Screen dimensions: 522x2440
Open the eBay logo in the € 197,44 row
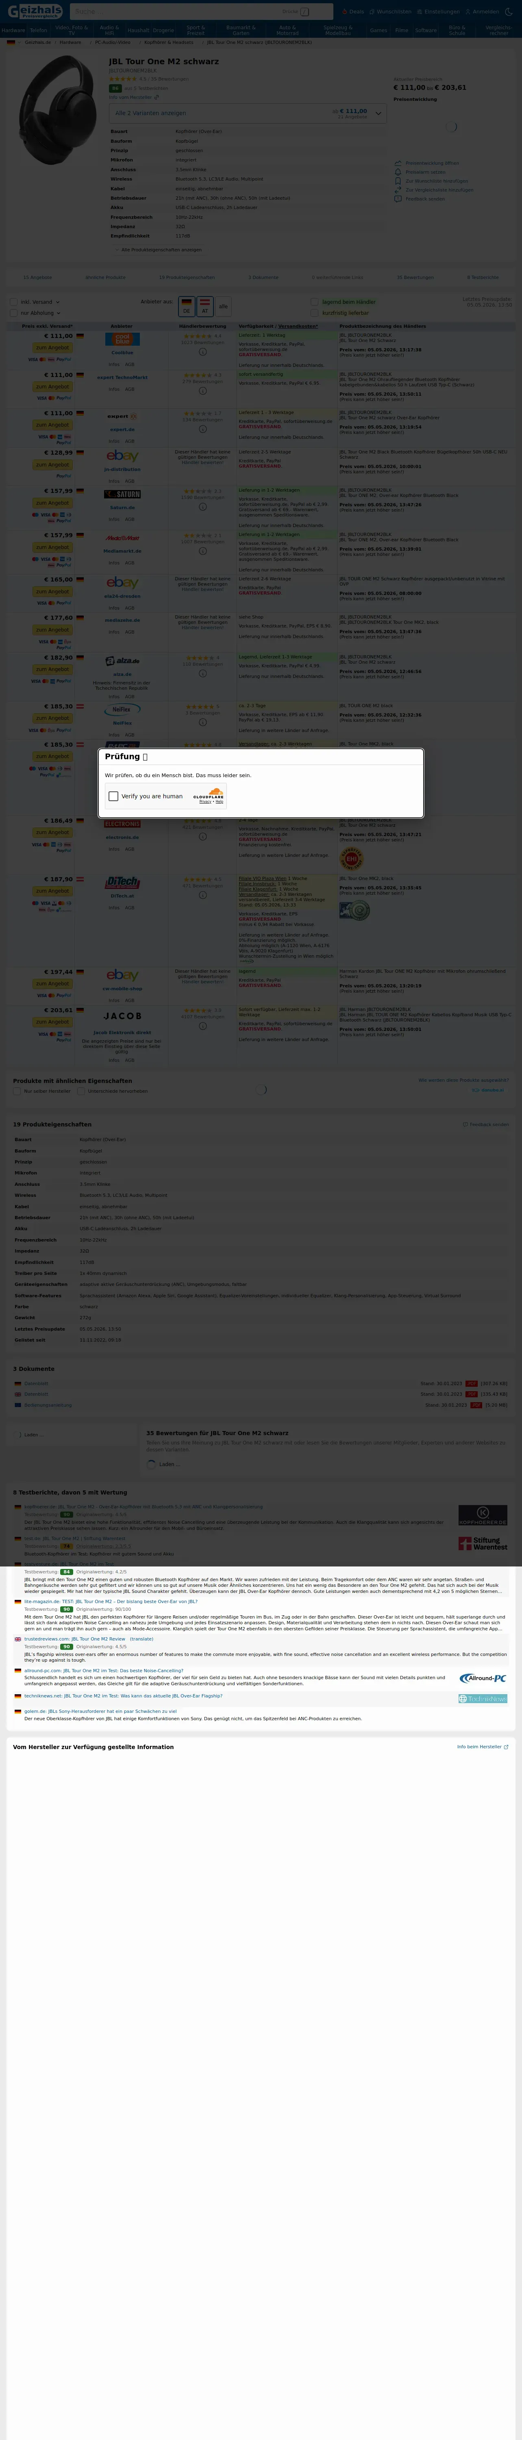click(122, 975)
